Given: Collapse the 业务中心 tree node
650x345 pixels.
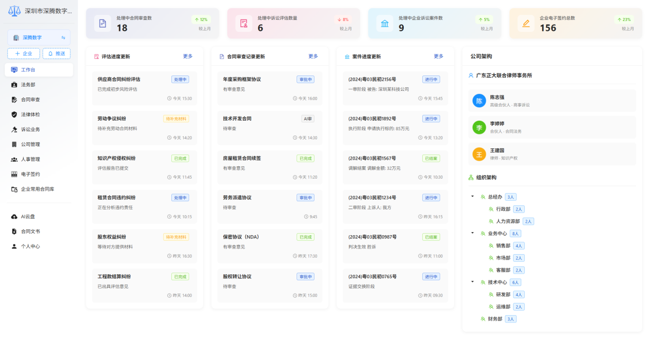Looking at the screenshot, I should [x=472, y=233].
